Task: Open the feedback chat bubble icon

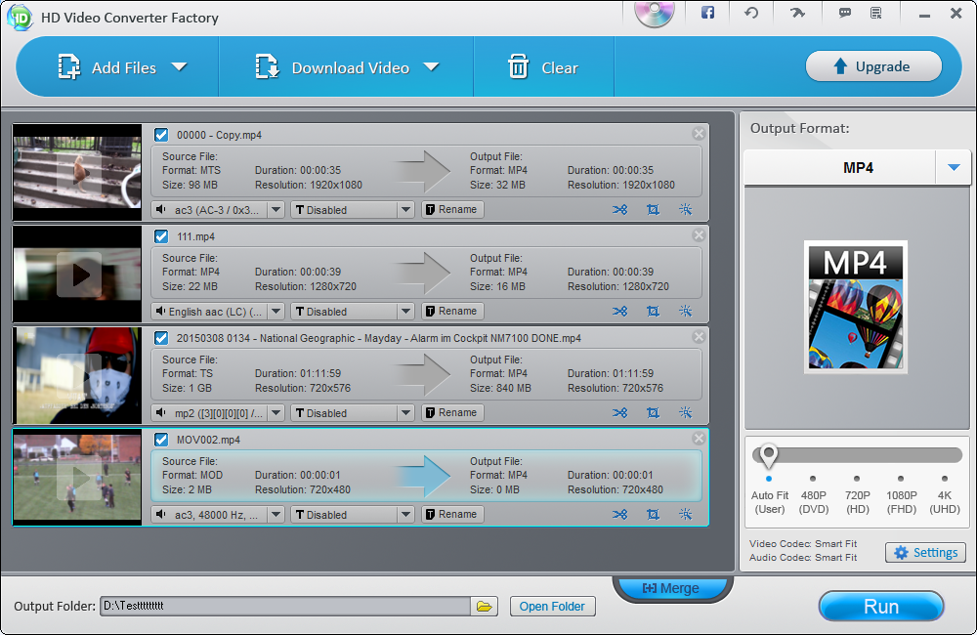Action: point(845,13)
